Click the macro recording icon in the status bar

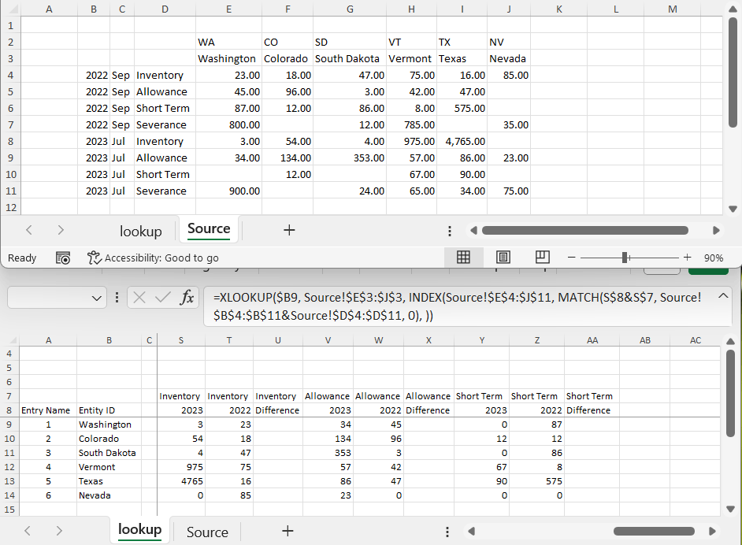(x=63, y=258)
